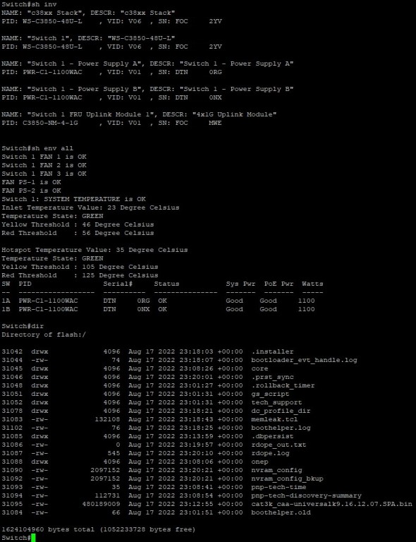Click the cat3k_caa-universalk9.16.12.07.SPA.bin filename
416x542 pixels.
tap(331, 504)
